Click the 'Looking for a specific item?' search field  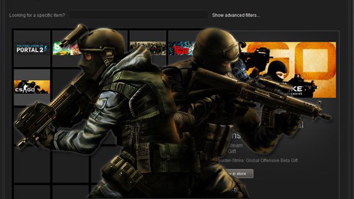click(138, 15)
